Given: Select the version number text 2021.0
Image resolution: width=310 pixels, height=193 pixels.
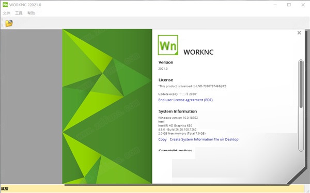Looking at the screenshot, I should 163,69.
